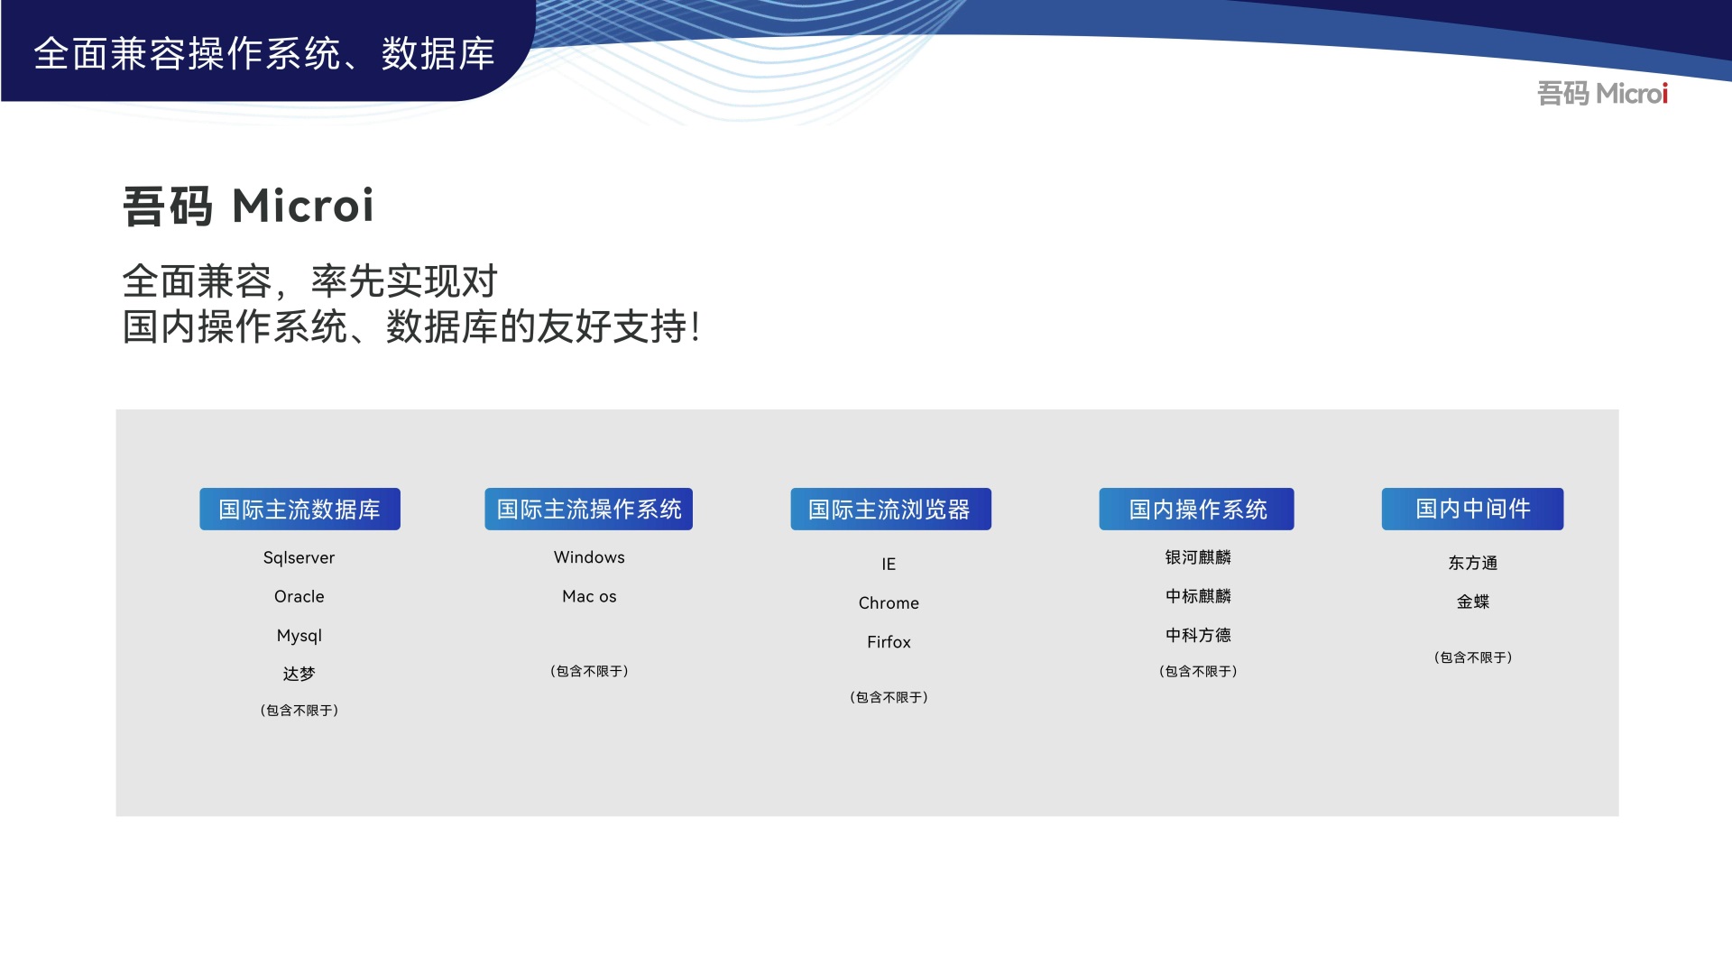
Task: Click the Windows text entry
Action: (589, 557)
